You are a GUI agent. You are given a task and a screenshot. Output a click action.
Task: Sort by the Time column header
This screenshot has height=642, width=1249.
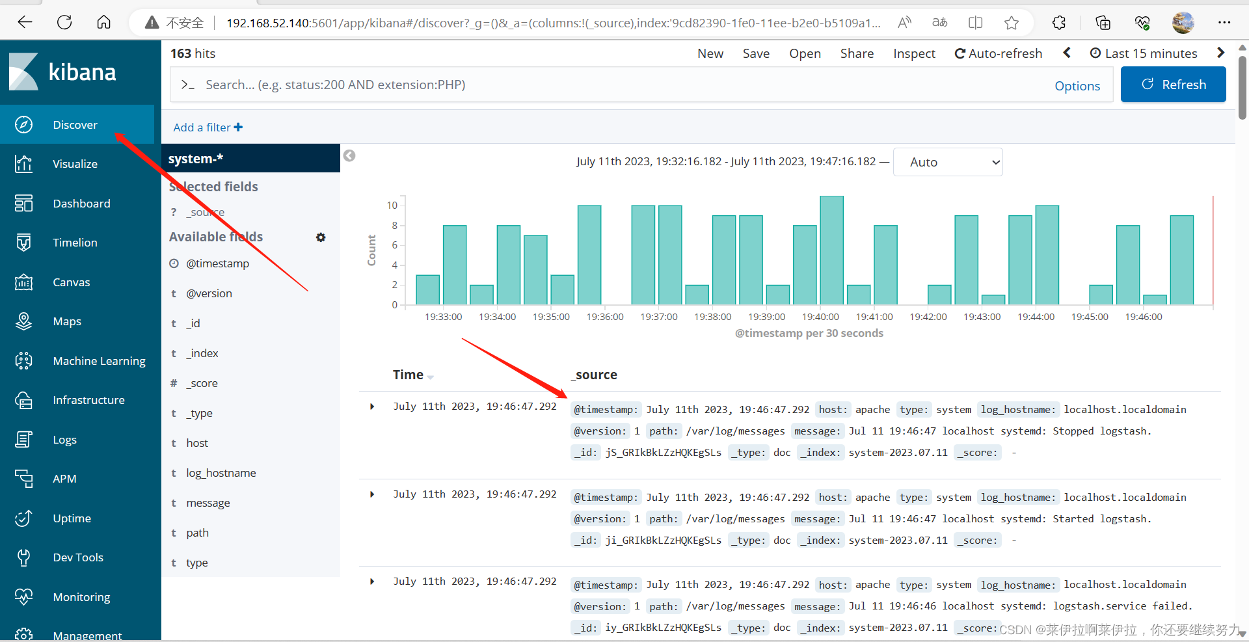click(x=412, y=375)
